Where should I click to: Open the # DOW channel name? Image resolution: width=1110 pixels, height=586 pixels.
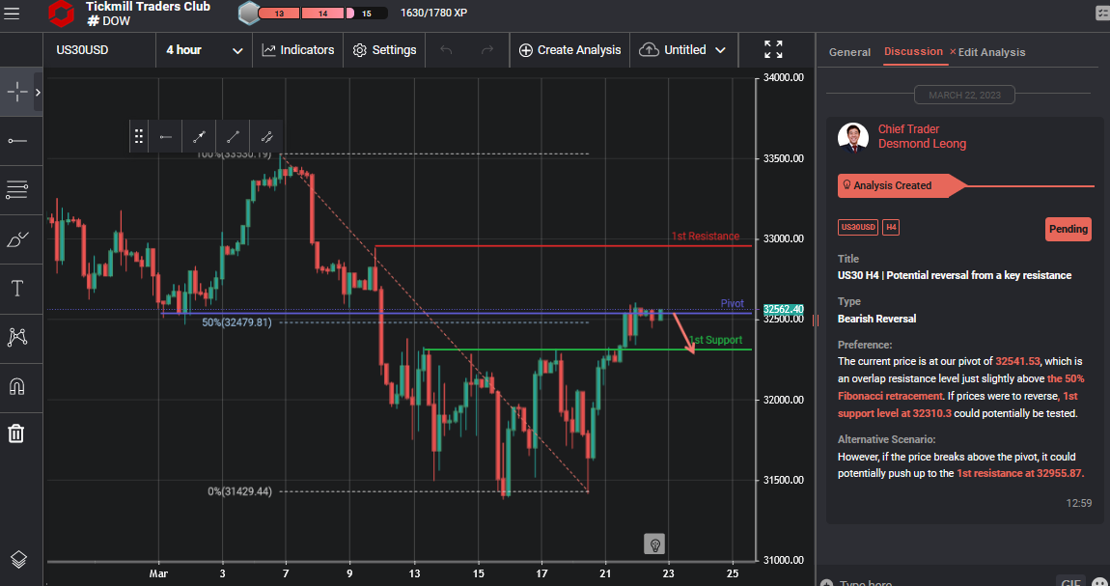click(108, 20)
